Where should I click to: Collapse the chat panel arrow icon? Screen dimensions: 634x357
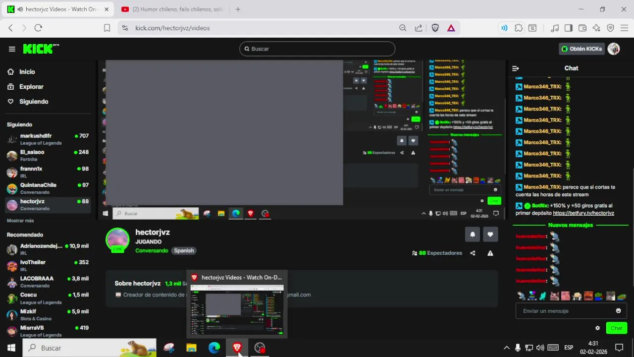coord(516,68)
